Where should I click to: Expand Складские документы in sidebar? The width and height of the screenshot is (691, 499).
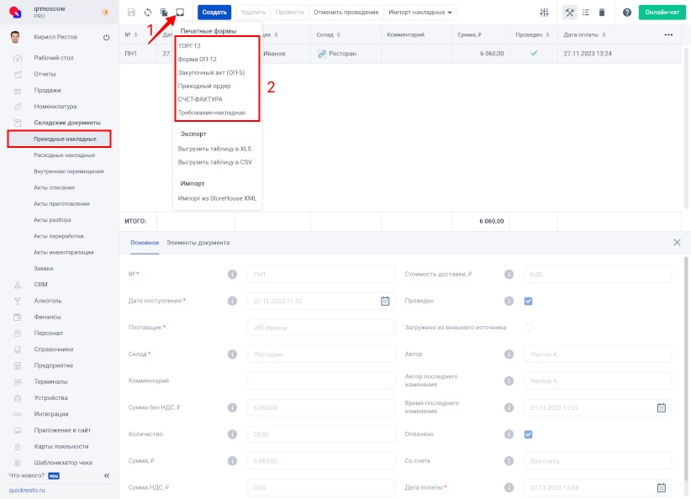click(x=67, y=123)
